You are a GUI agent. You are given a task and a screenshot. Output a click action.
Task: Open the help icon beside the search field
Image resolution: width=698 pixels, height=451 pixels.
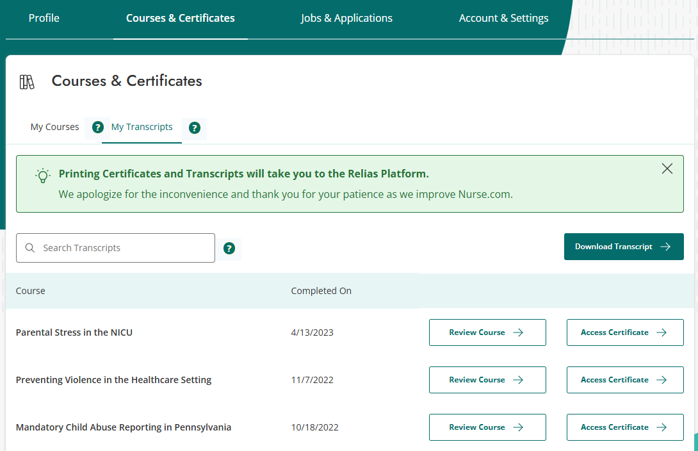[229, 249]
